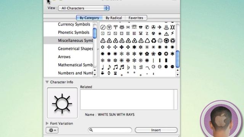The height and width of the screenshot is (137, 244).
Task: Click the character grid scroll down arrow
Action: pyautogui.click(x=178, y=75)
